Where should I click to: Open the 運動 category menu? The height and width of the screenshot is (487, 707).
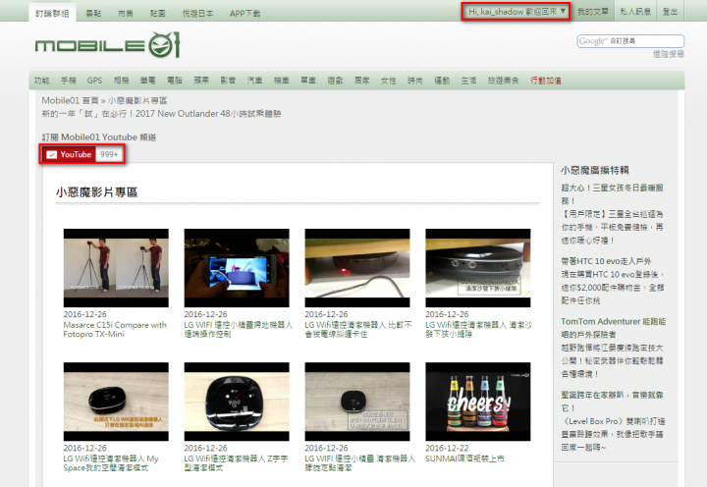pyautogui.click(x=442, y=81)
